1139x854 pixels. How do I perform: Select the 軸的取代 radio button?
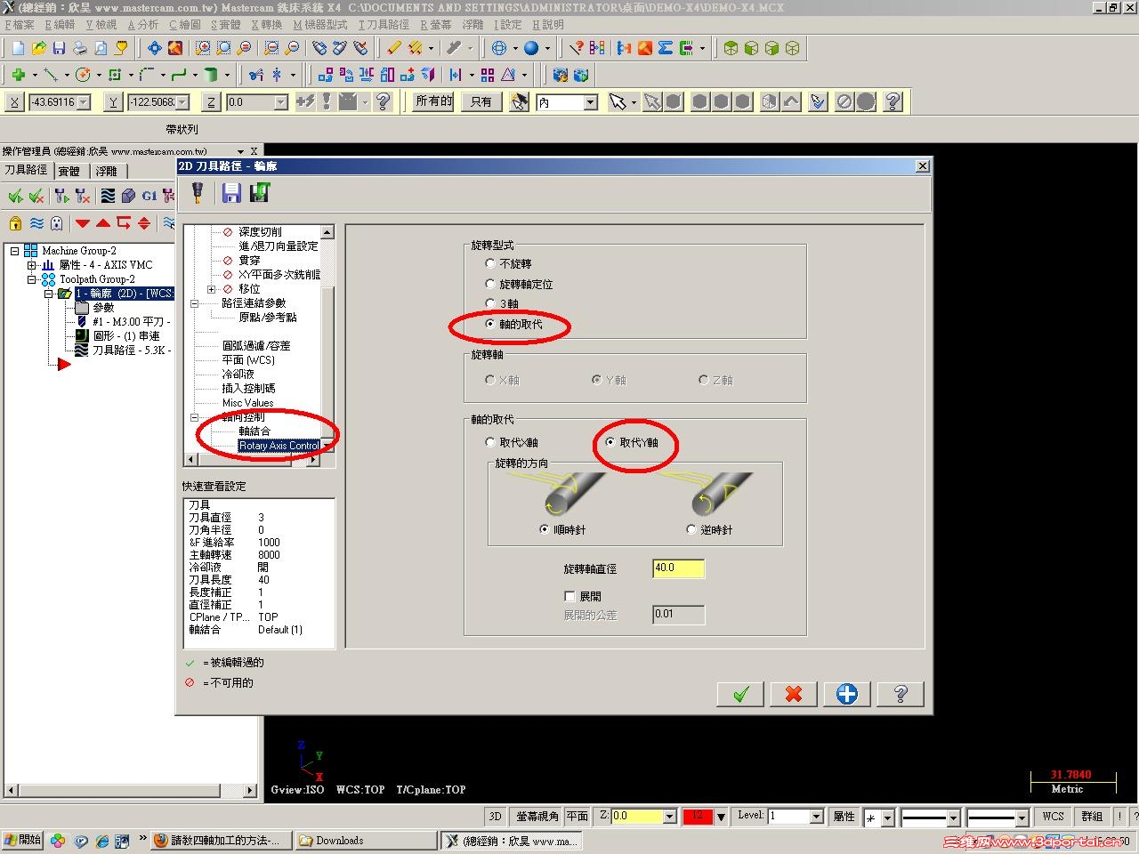click(490, 324)
